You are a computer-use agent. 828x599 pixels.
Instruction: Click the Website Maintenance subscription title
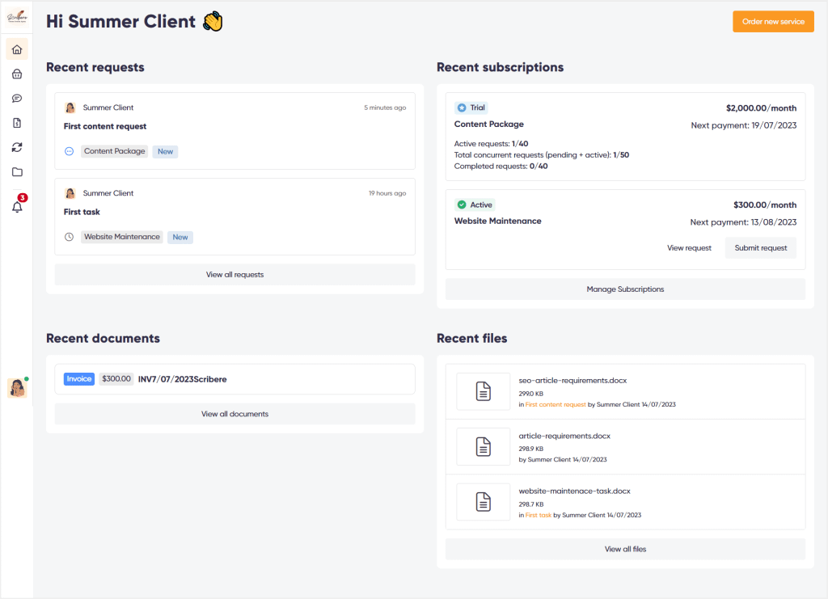498,221
